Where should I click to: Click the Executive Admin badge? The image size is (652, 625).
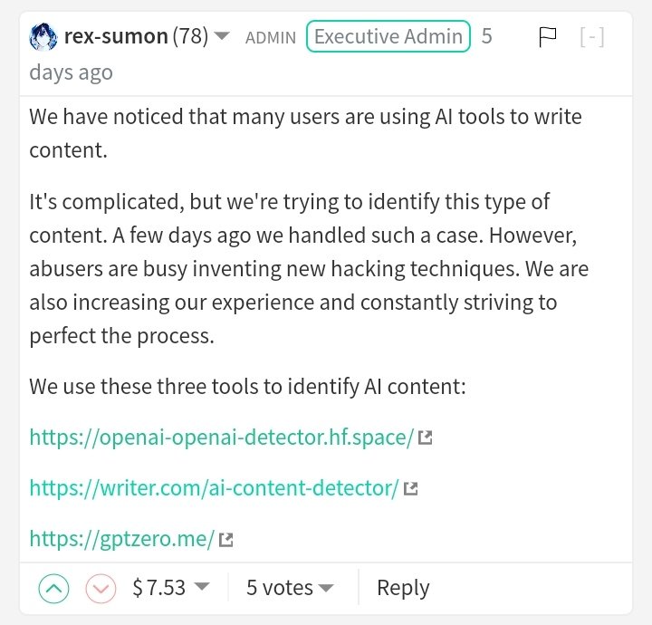(388, 37)
